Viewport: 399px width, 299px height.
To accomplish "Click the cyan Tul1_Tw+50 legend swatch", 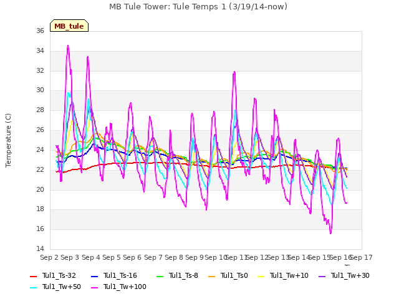I will [33, 287].
